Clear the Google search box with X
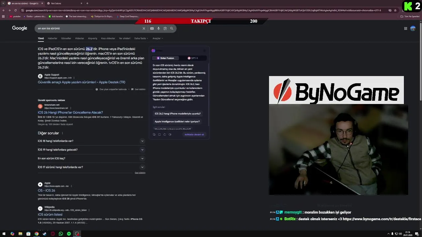Viewport: 422px width, 237px height. point(144,28)
